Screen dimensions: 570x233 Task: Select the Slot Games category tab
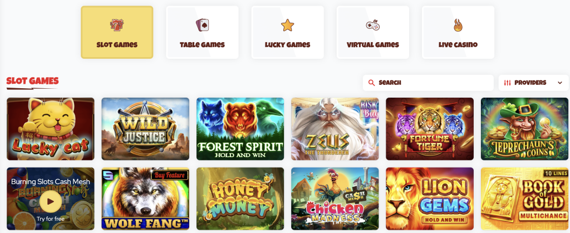[x=117, y=32]
